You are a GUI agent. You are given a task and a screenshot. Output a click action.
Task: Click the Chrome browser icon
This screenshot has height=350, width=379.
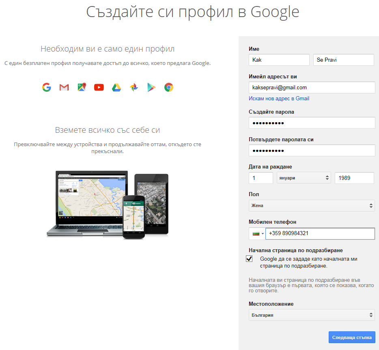point(169,87)
